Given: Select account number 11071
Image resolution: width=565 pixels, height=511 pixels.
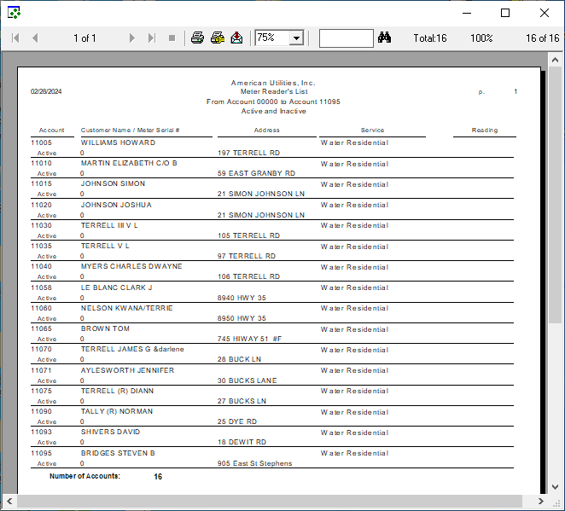Looking at the screenshot, I should pyautogui.click(x=42, y=370).
